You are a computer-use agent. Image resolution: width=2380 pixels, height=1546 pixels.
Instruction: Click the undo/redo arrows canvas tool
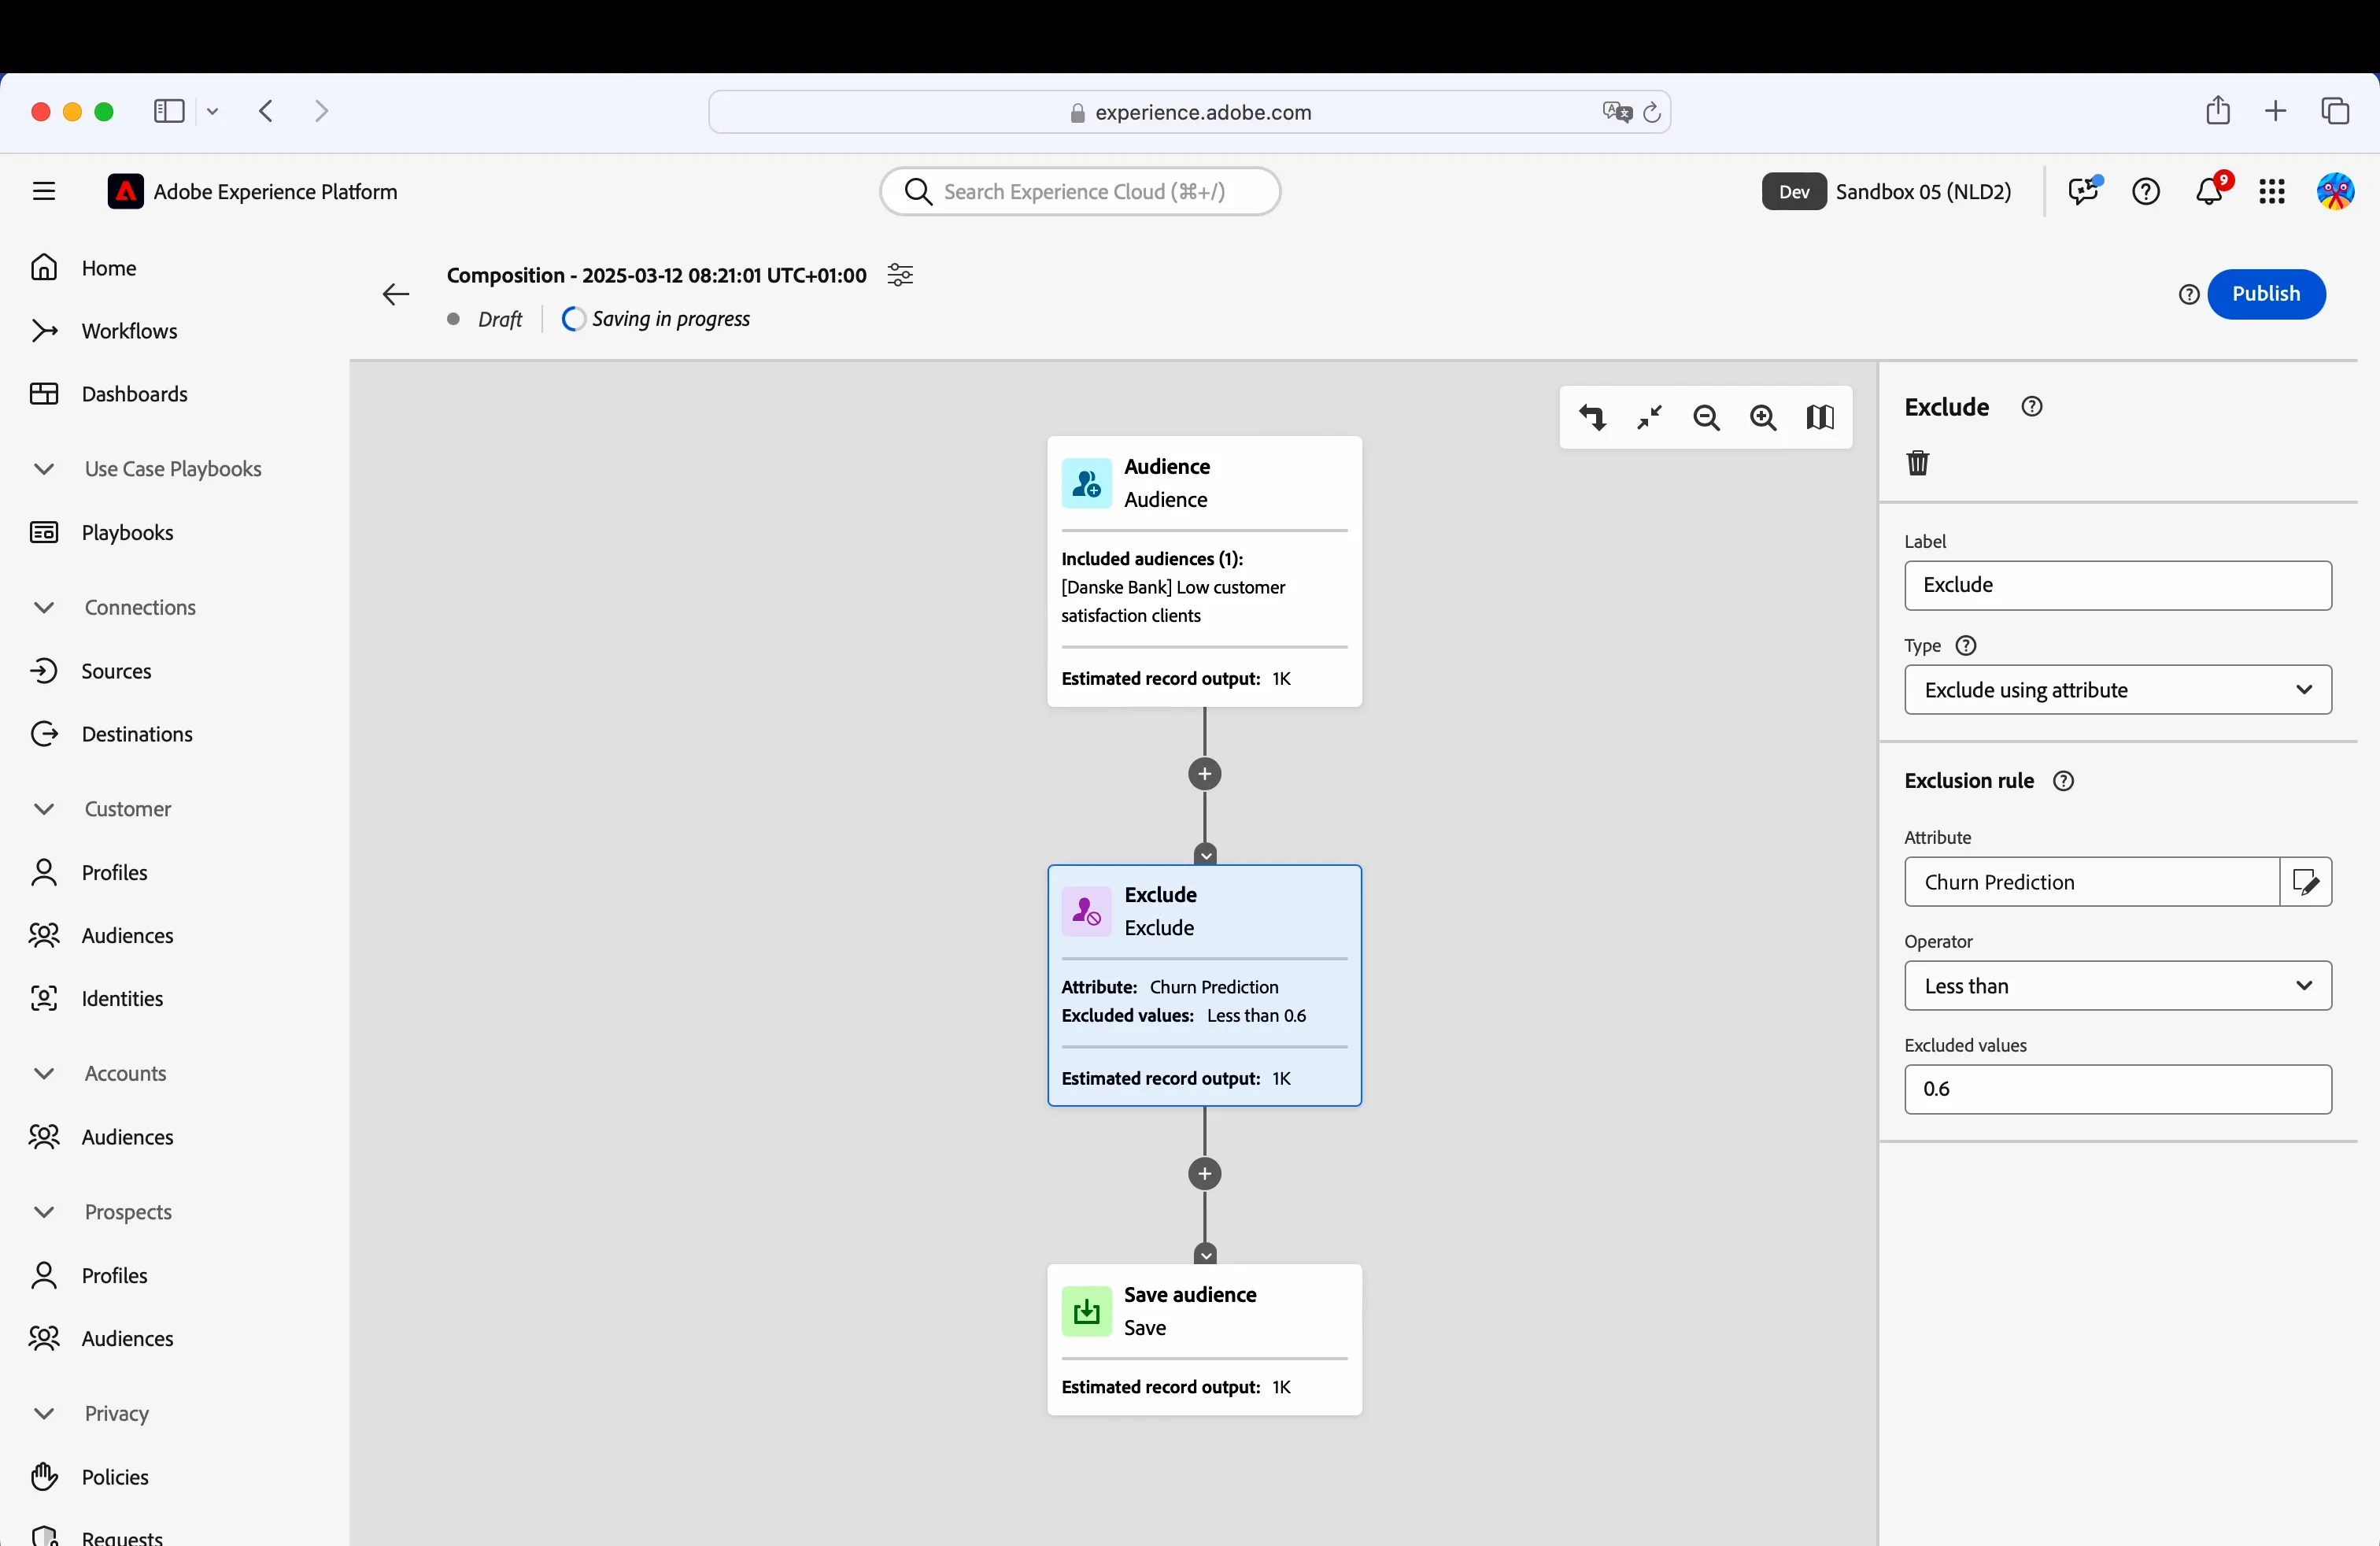(x=1593, y=417)
